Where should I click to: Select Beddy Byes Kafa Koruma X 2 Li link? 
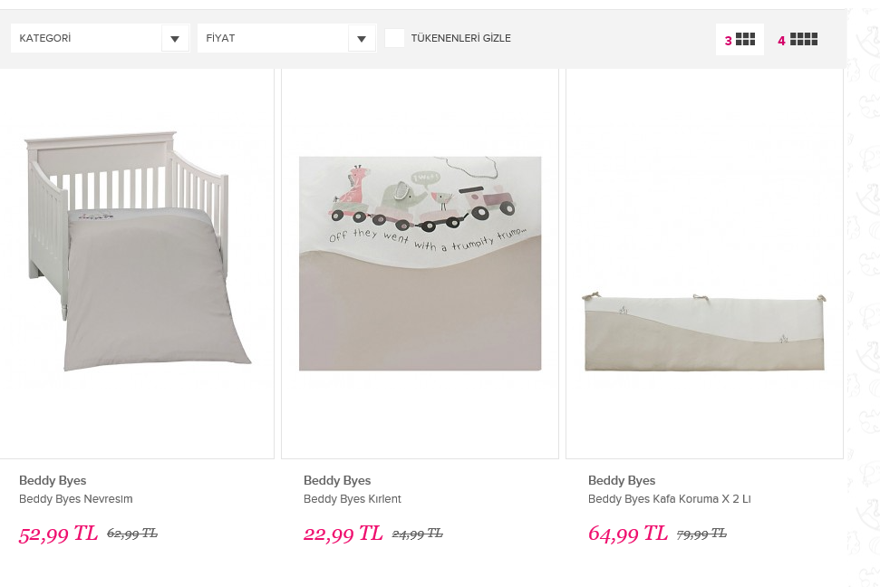click(670, 499)
